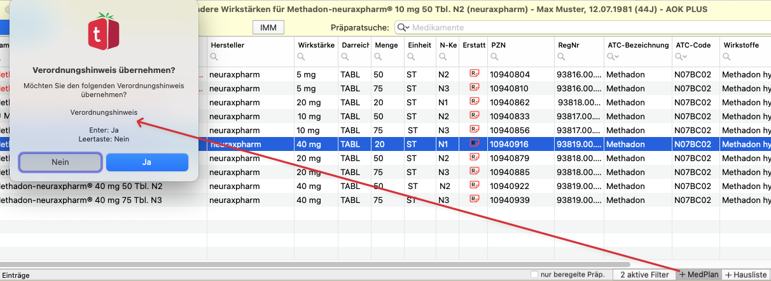Open Präparatsuche magnifier dropdown

click(x=403, y=28)
